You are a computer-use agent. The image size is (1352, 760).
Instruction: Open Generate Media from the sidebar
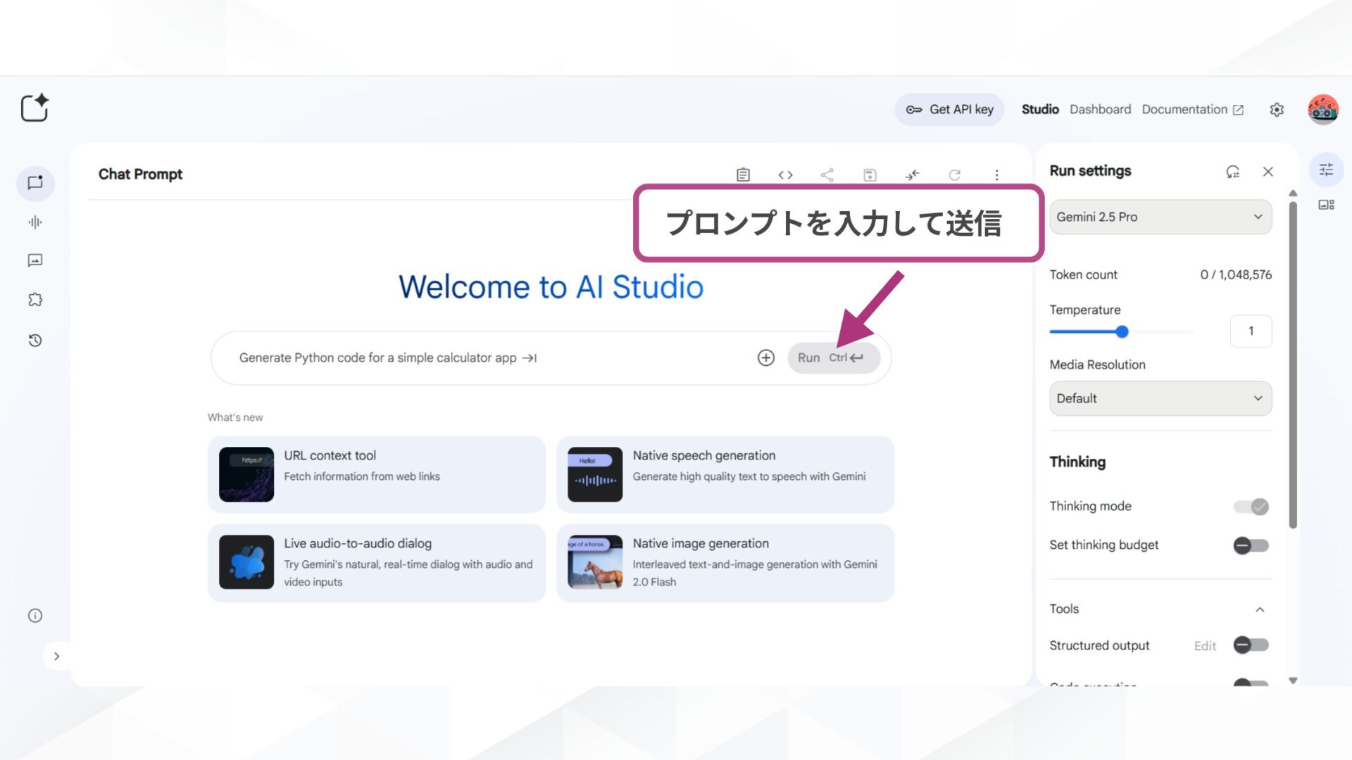coord(35,260)
